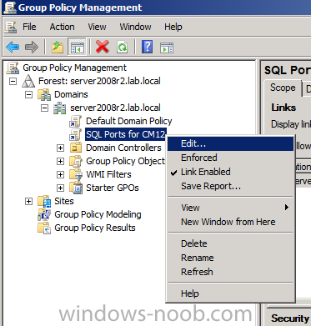Viewport: 311px width, 326px height.
Task: Click the green Refresh toolbar icon
Action: point(123,47)
